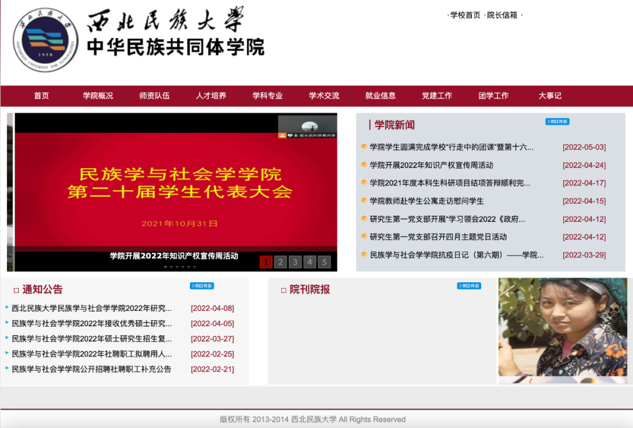
Task: Open news 学院教师赴学生公寓走访慰问学生
Action: coord(427,201)
